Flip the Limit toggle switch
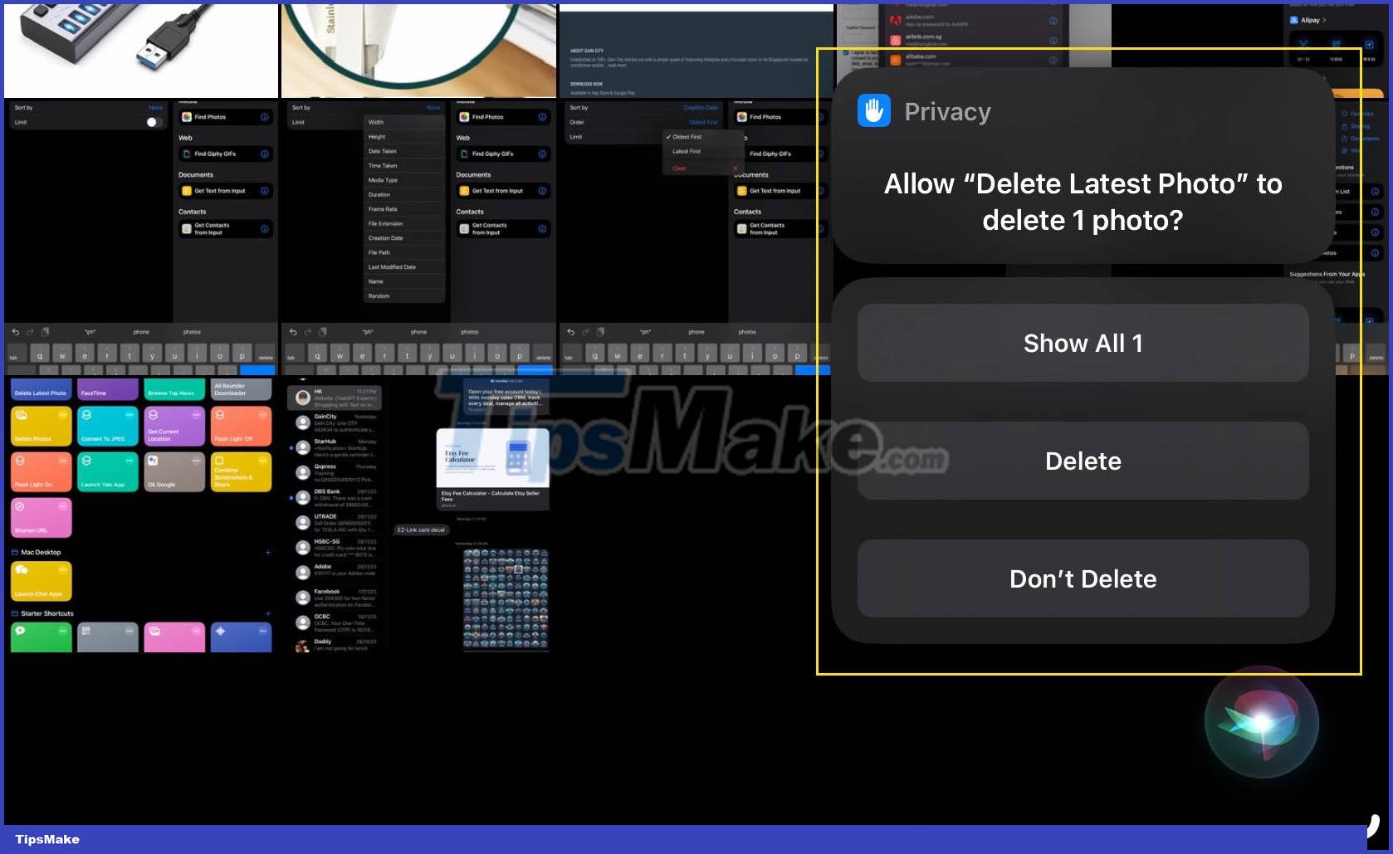This screenshot has width=1393, height=854. point(151,122)
